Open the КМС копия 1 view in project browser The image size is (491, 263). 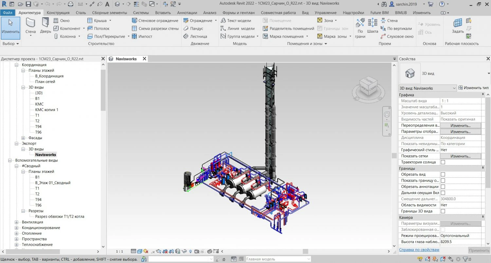pos(46,109)
